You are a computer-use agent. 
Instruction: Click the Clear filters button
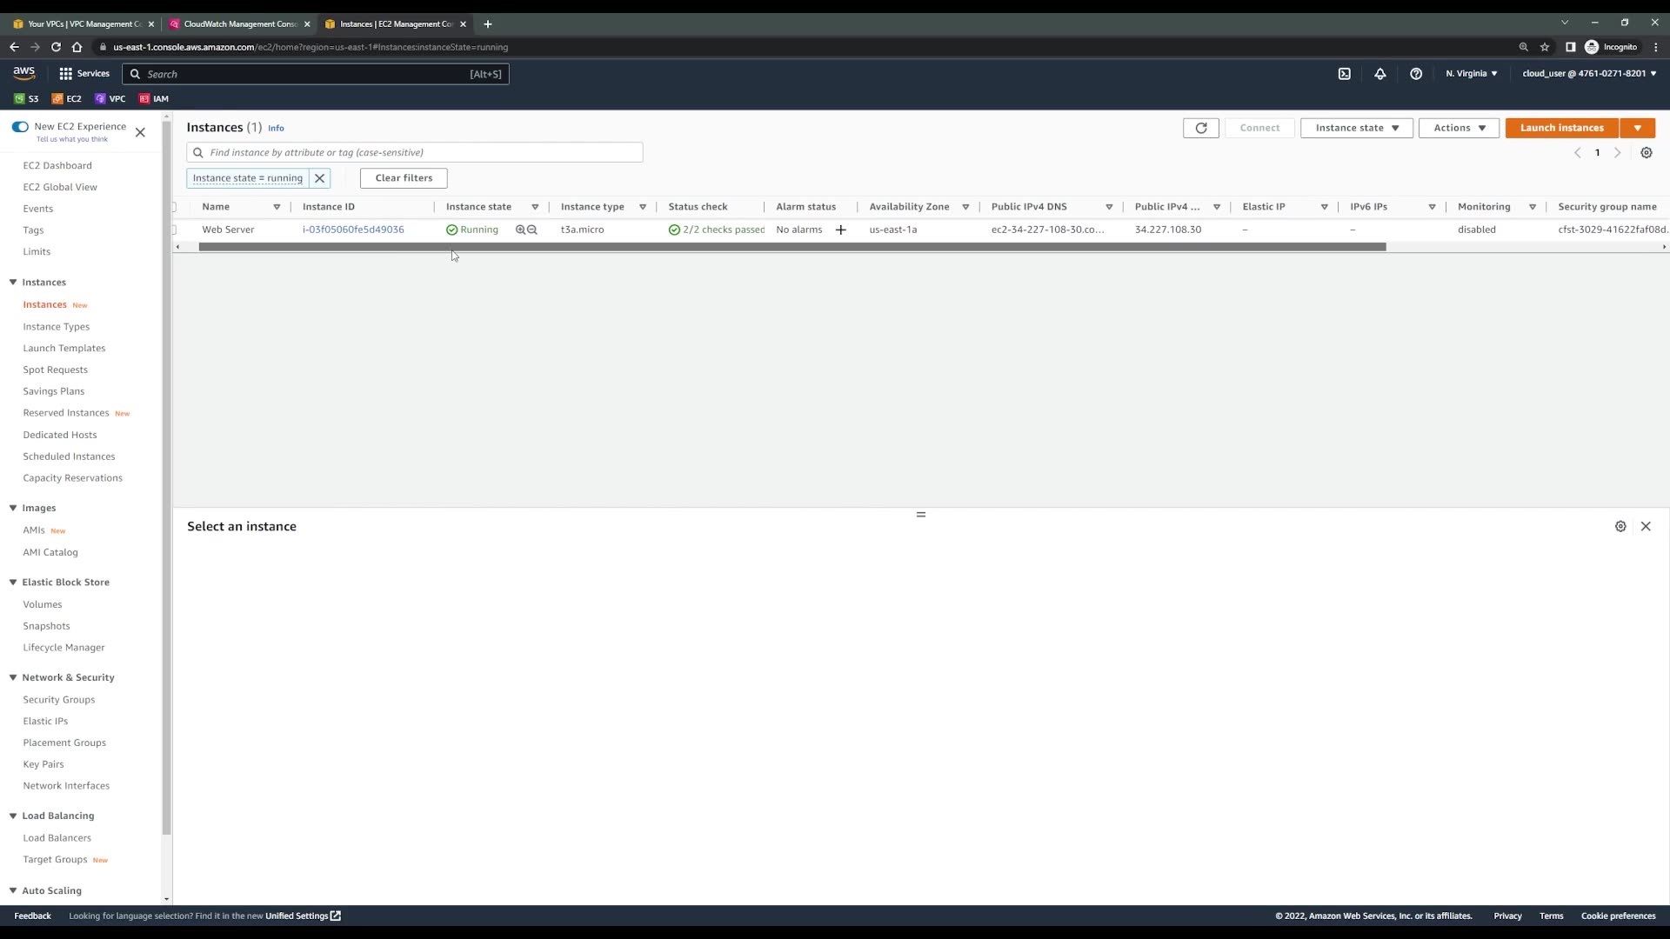tap(404, 178)
